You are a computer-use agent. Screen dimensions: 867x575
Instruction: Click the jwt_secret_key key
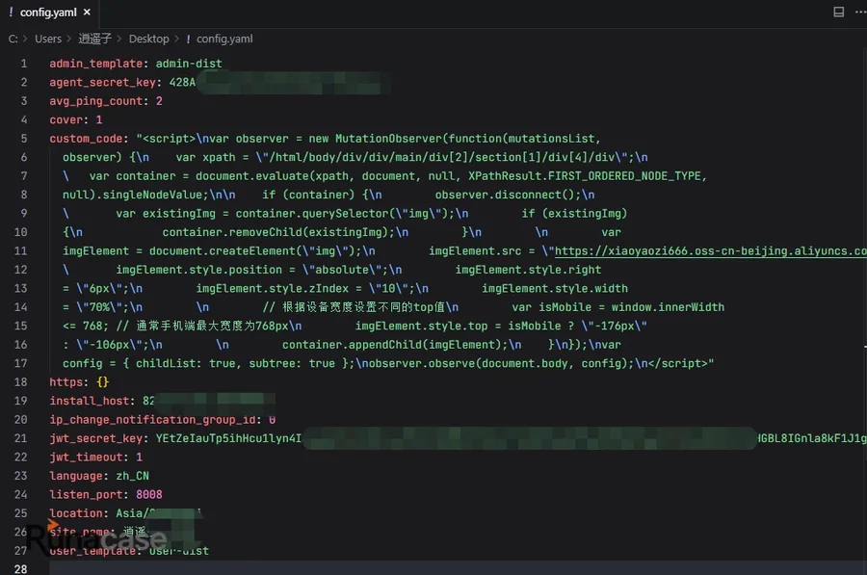click(x=95, y=438)
